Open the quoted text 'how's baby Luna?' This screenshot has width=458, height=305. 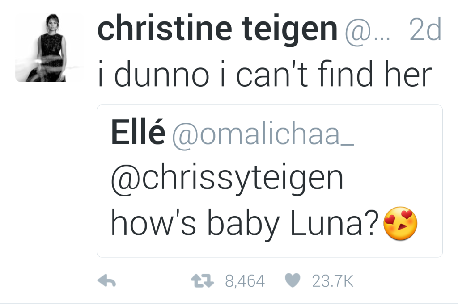[245, 224]
